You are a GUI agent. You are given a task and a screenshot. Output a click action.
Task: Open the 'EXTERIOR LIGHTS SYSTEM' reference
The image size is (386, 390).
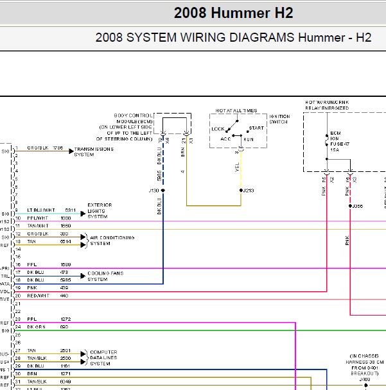[x=100, y=210]
